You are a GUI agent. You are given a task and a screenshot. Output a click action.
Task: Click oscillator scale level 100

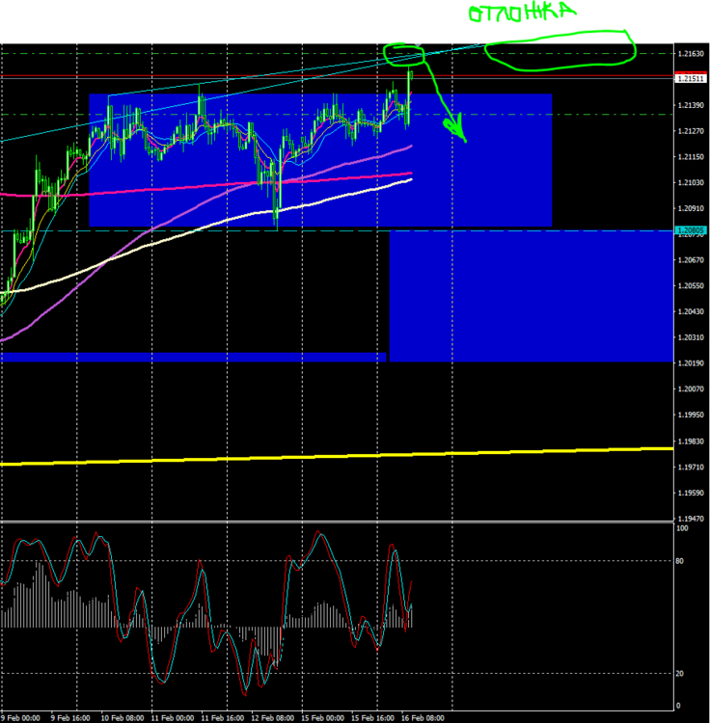[682, 528]
